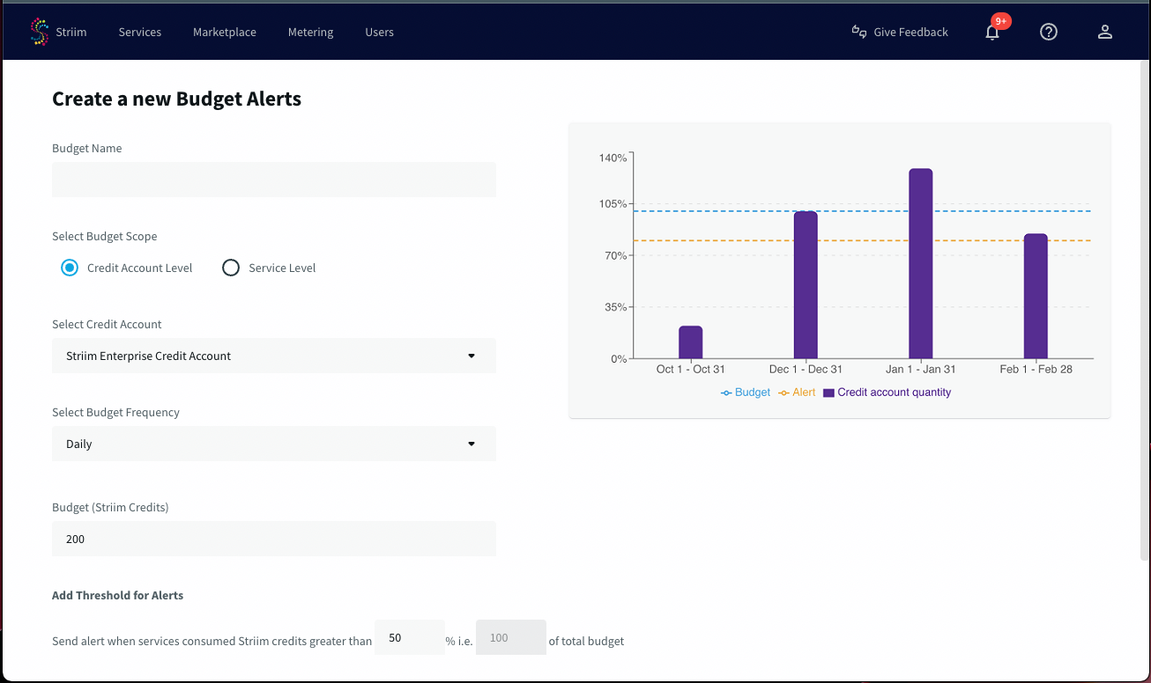The image size is (1151, 683).
Task: Open the Users menu
Action: 380,32
